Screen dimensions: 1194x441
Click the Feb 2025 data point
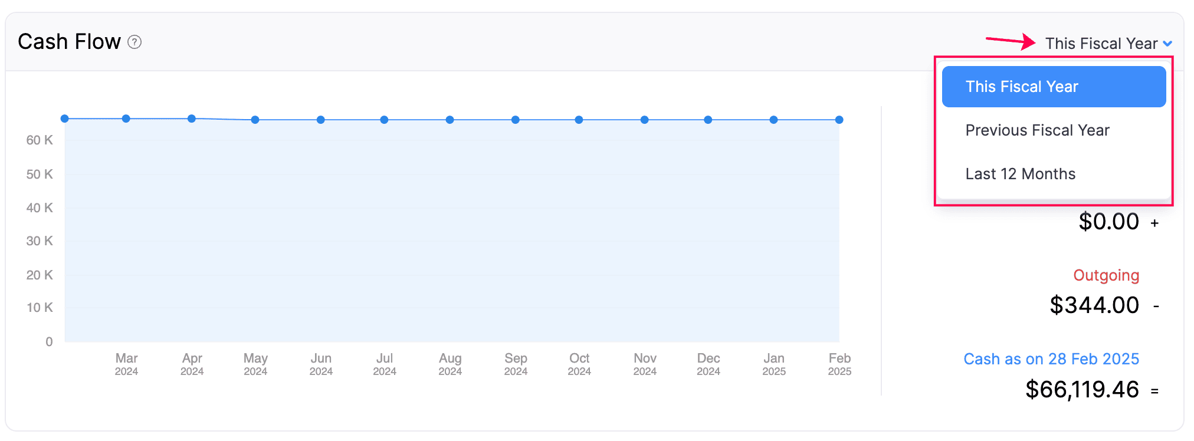pos(839,120)
